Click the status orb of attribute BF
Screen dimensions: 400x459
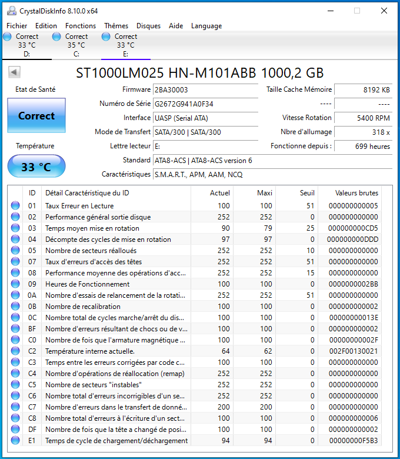[x=15, y=329]
